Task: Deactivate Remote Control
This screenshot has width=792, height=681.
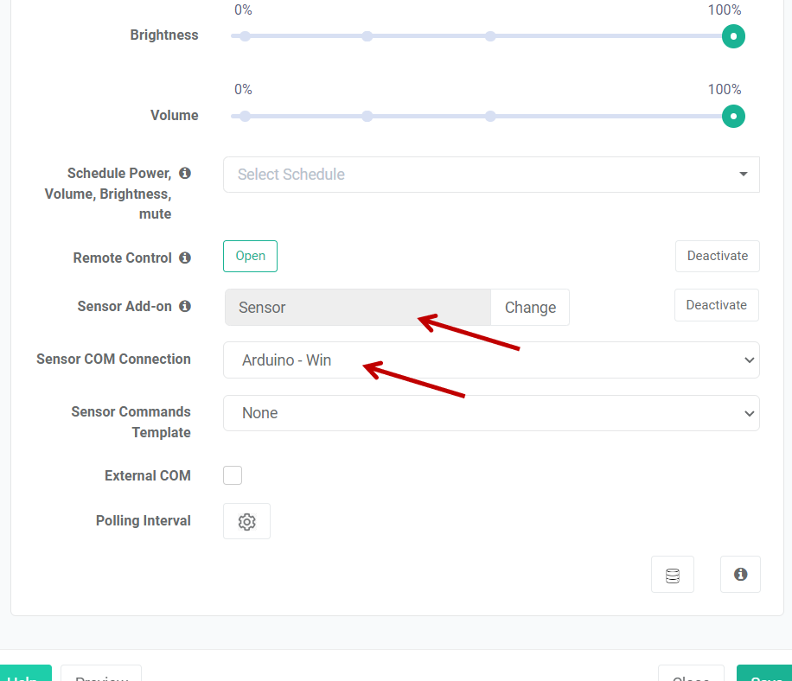Action: pyautogui.click(x=717, y=257)
